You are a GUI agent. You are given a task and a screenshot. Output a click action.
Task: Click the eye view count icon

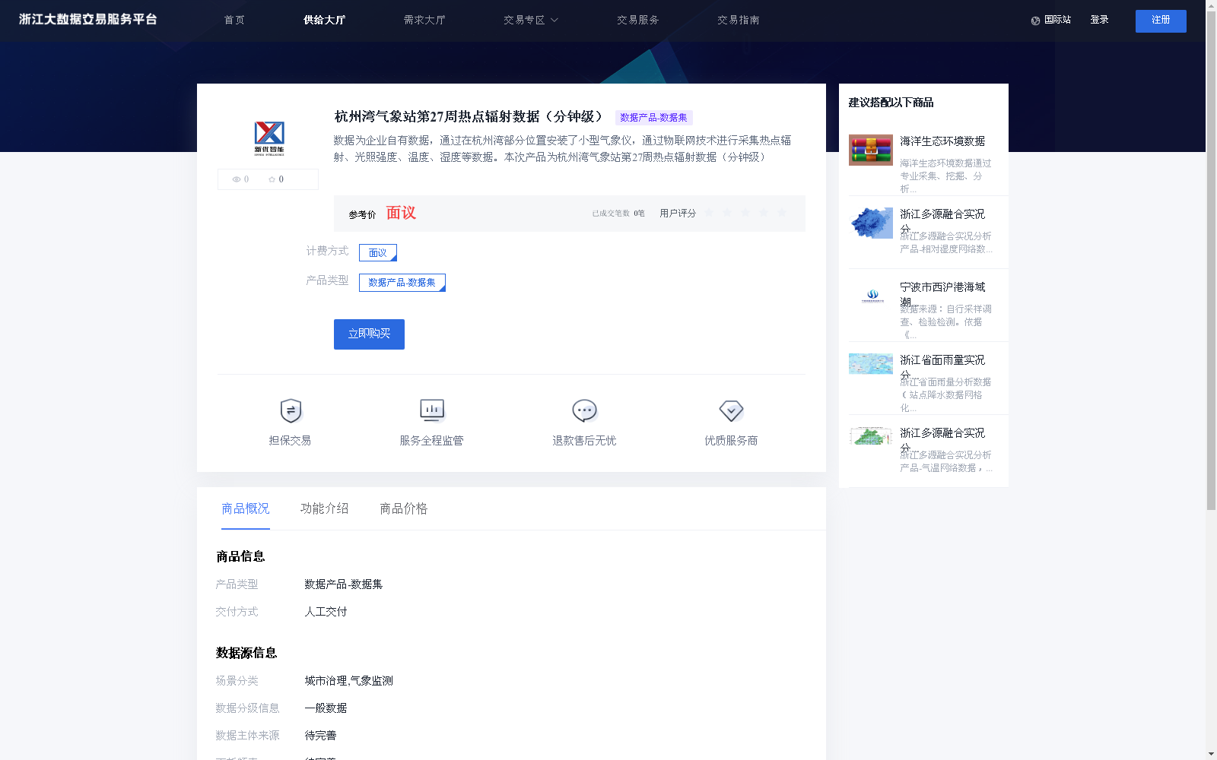click(237, 179)
